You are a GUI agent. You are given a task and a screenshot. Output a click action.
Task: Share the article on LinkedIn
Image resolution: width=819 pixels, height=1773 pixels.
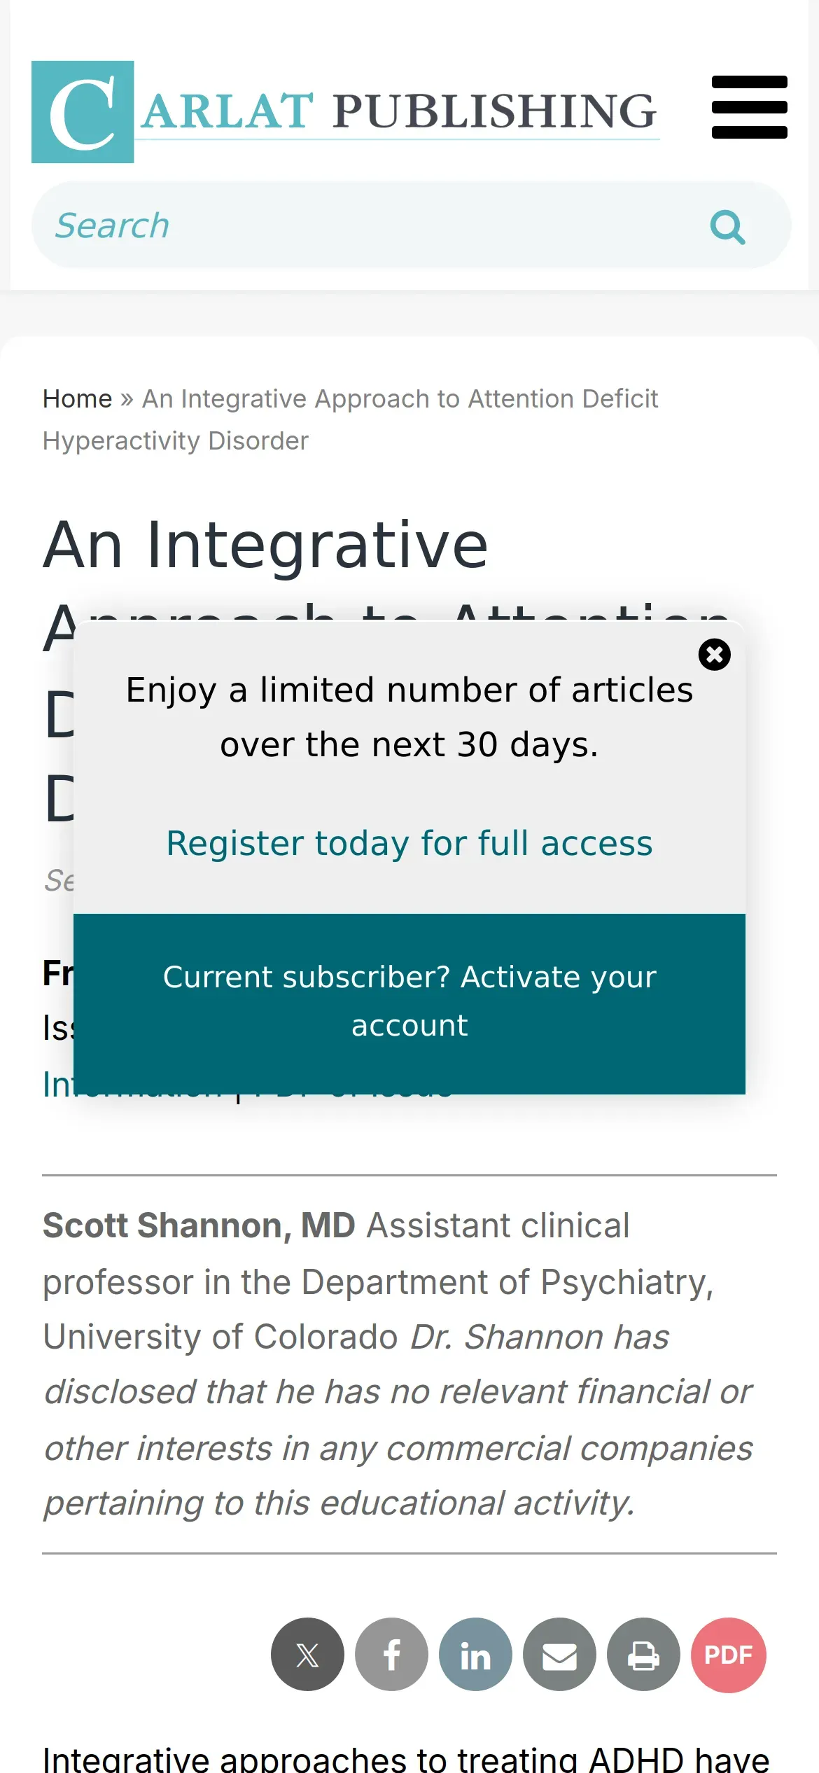click(475, 1655)
